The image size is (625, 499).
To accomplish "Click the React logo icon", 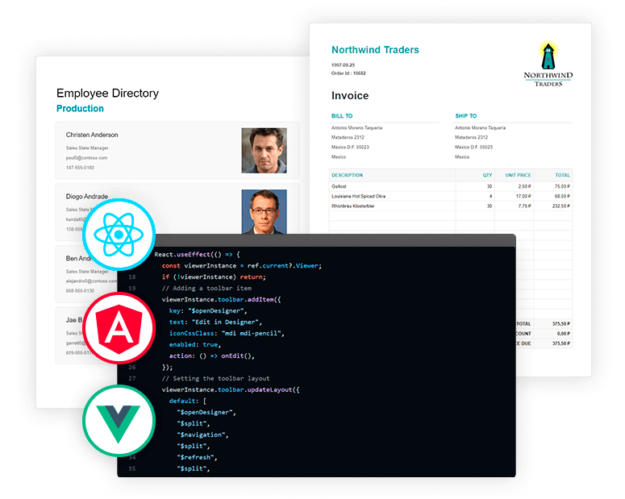I will tap(118, 235).
